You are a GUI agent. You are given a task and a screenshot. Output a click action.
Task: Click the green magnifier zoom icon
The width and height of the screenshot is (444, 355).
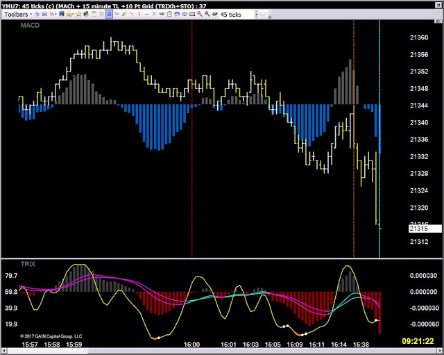(x=200, y=14)
